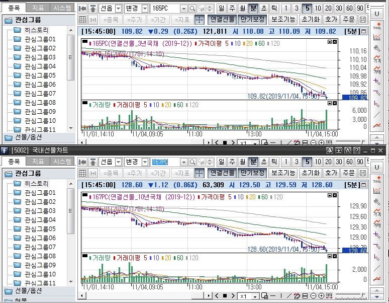Toggle 만기보정 in the lower chart toolbar
Viewport: 389px width, 303px height.
click(x=252, y=173)
